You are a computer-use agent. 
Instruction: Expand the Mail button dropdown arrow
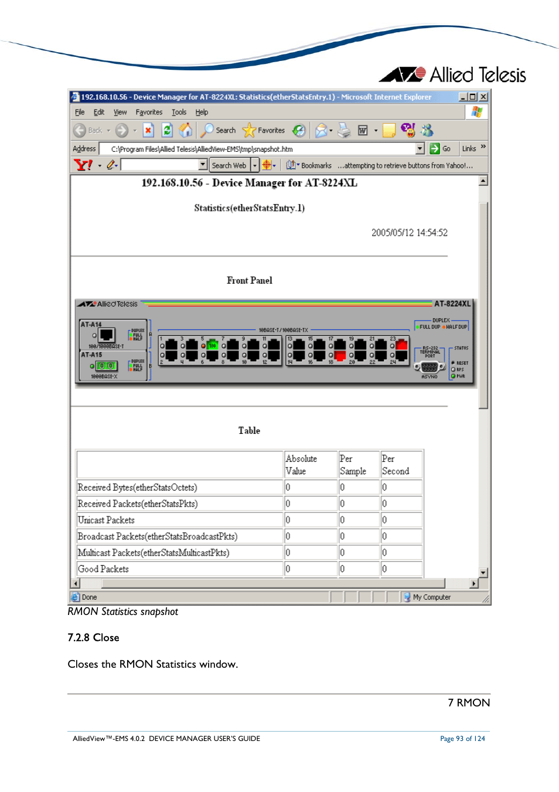click(331, 131)
